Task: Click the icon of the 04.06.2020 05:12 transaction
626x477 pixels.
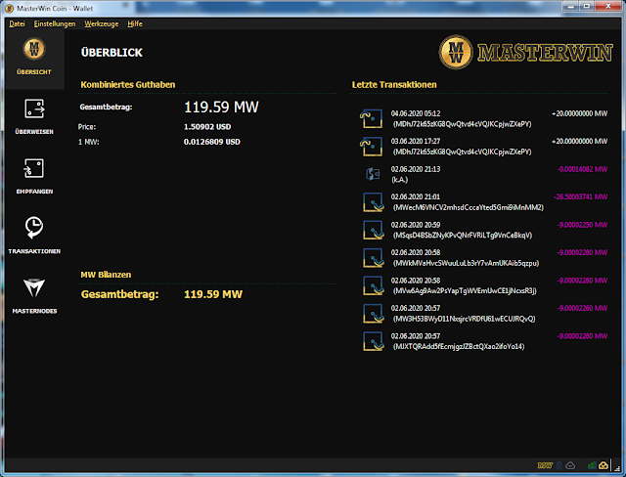Action: pos(372,119)
